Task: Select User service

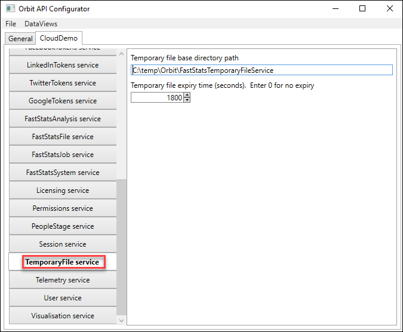Action: (x=63, y=298)
